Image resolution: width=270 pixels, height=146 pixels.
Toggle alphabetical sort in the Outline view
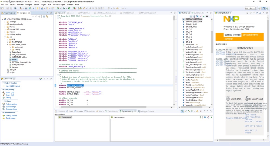click(x=194, y=16)
